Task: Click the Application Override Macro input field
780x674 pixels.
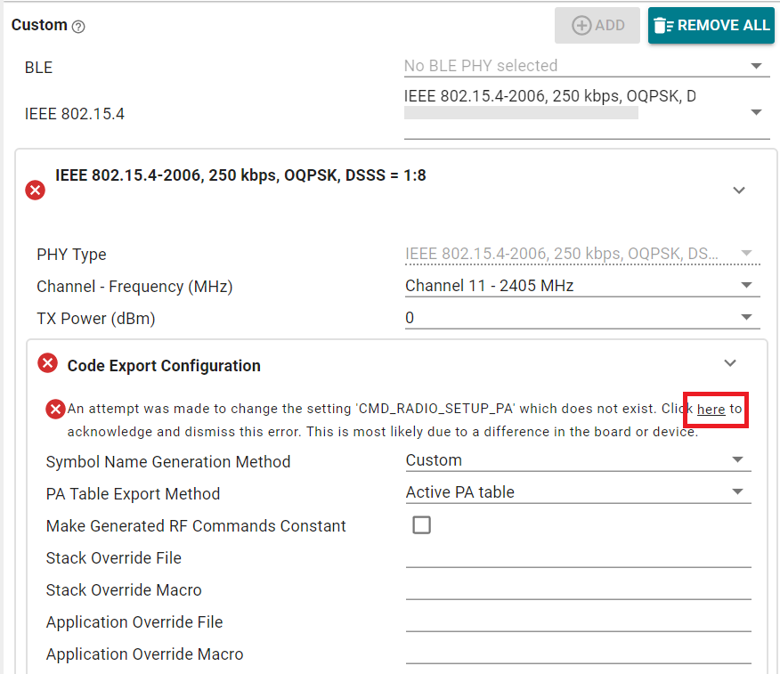Action: click(577, 654)
